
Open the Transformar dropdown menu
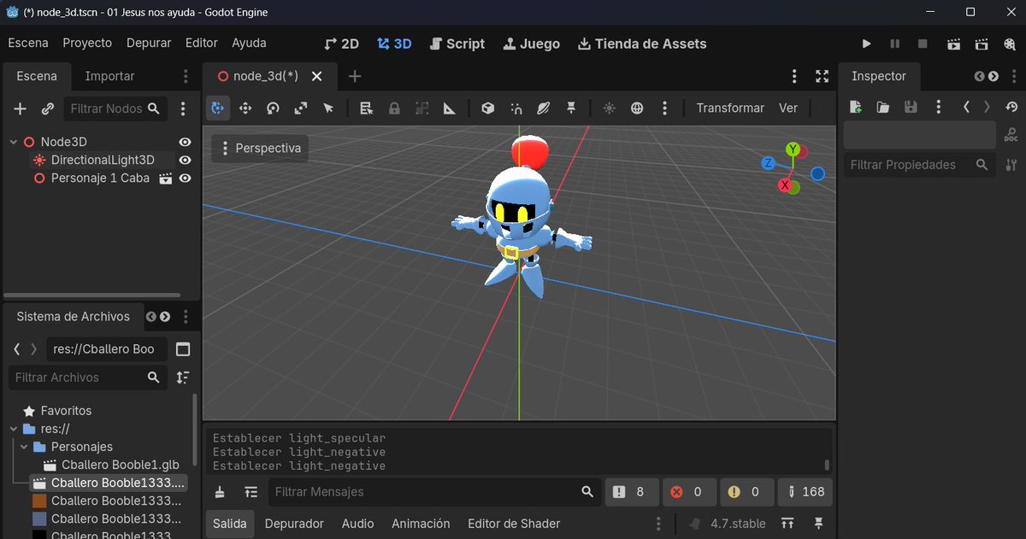tap(730, 108)
